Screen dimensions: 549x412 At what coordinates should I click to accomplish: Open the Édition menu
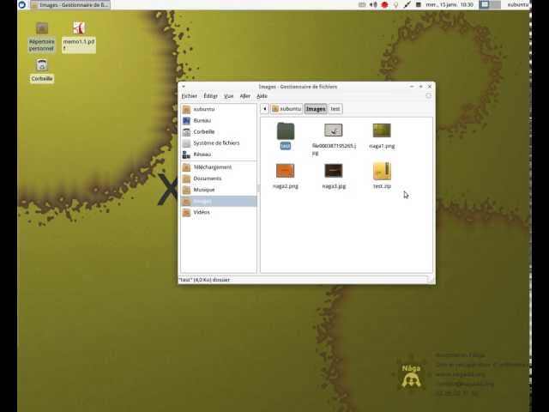pyautogui.click(x=211, y=96)
